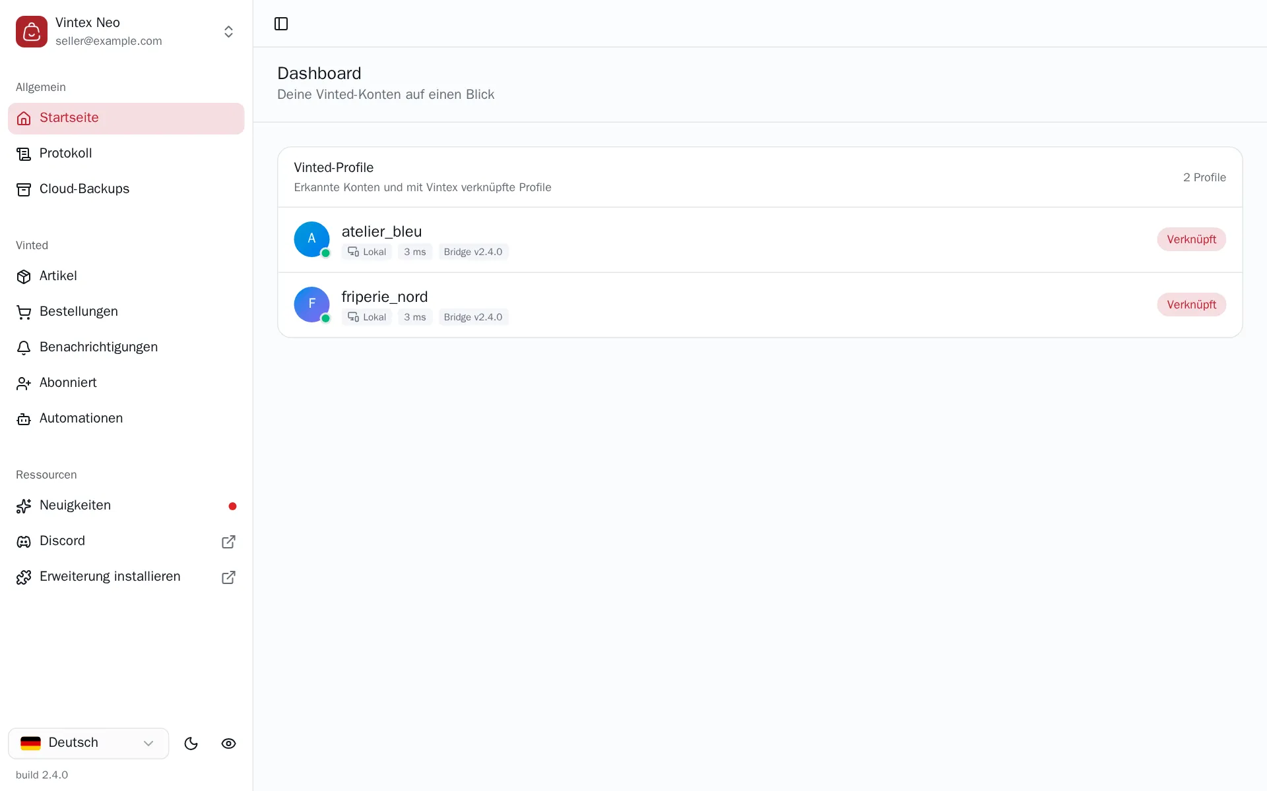Click the Bestellungen cart icon
Viewport: 1267px width, 791px height.
point(24,312)
